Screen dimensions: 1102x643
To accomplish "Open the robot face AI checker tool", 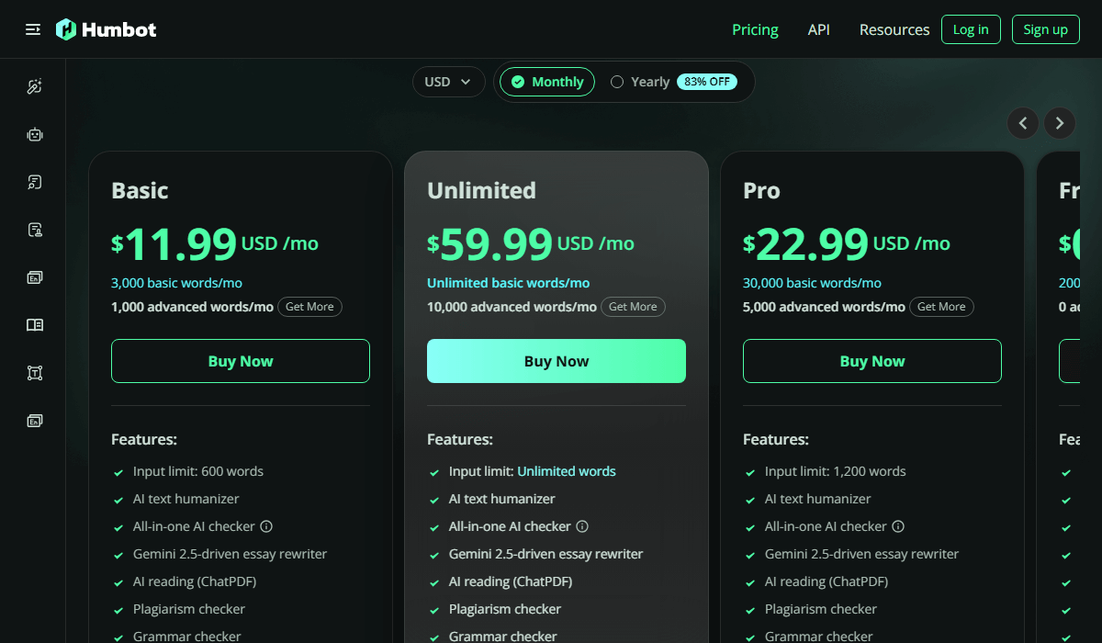I will click(35, 135).
